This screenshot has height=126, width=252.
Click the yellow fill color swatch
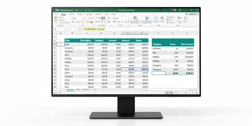(88, 22)
